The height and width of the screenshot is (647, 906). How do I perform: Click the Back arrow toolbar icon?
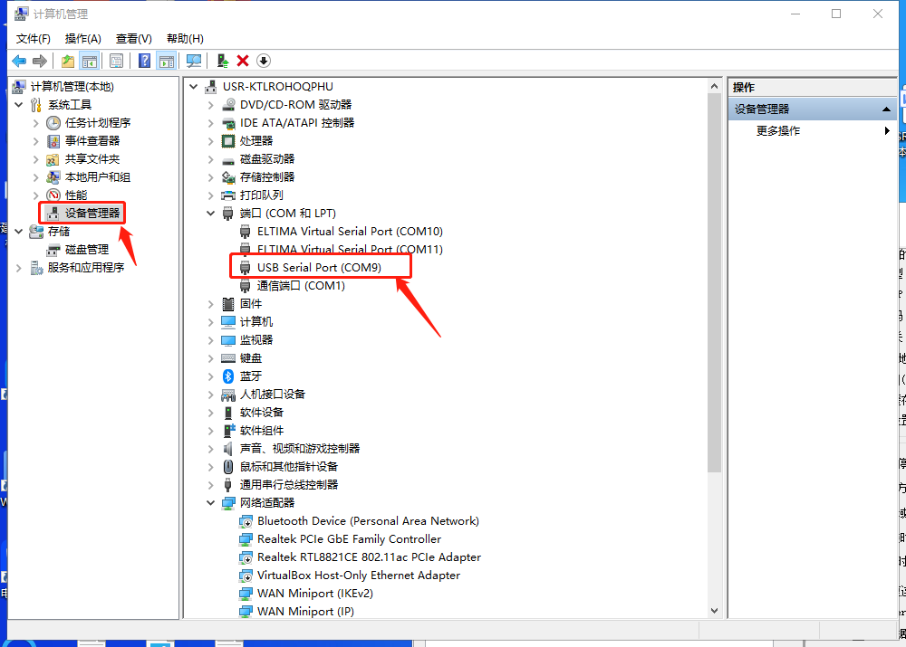(x=19, y=61)
